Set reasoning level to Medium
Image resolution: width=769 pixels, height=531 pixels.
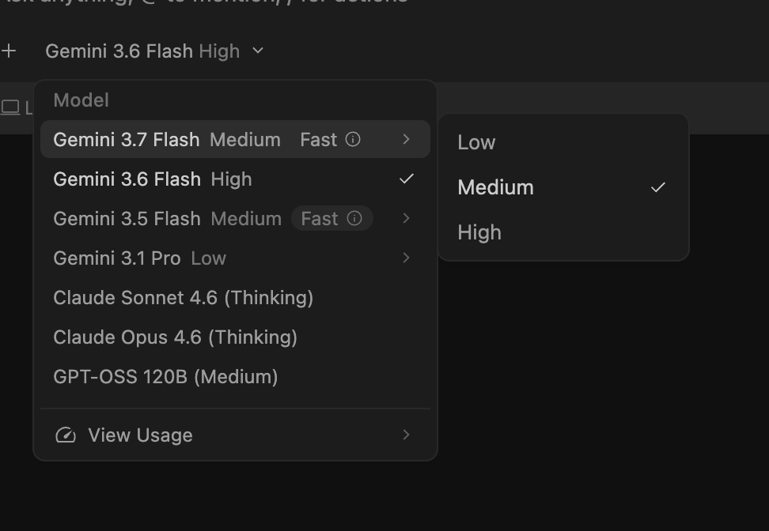(563, 187)
